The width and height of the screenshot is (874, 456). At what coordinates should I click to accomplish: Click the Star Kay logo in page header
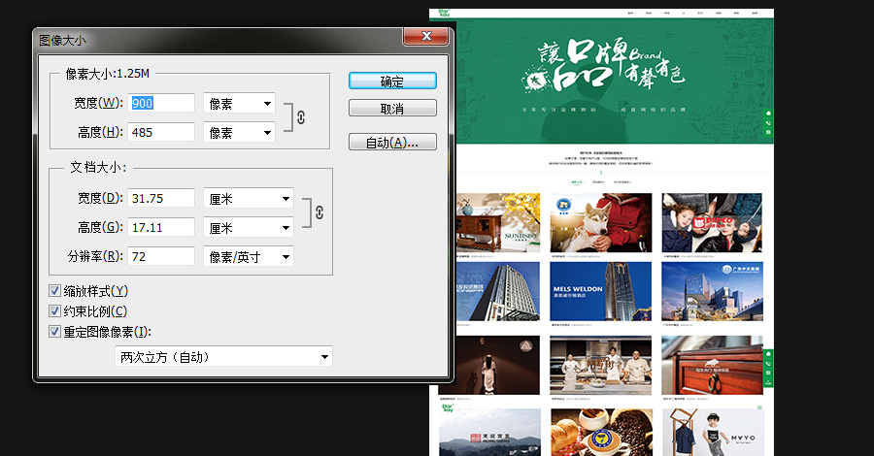(445, 14)
